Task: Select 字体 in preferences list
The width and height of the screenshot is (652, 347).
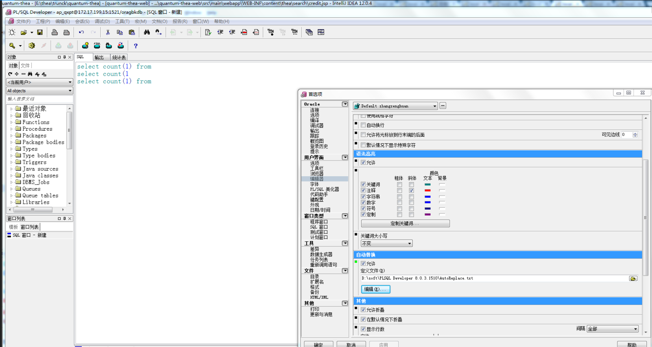Action: [x=314, y=184]
